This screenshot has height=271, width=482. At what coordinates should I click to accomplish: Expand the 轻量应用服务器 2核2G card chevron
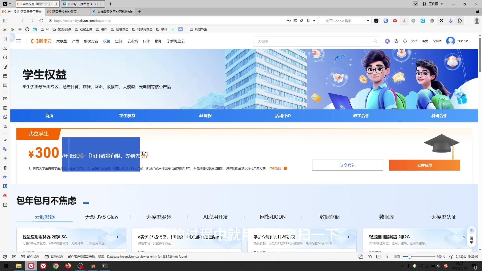tap(464, 237)
